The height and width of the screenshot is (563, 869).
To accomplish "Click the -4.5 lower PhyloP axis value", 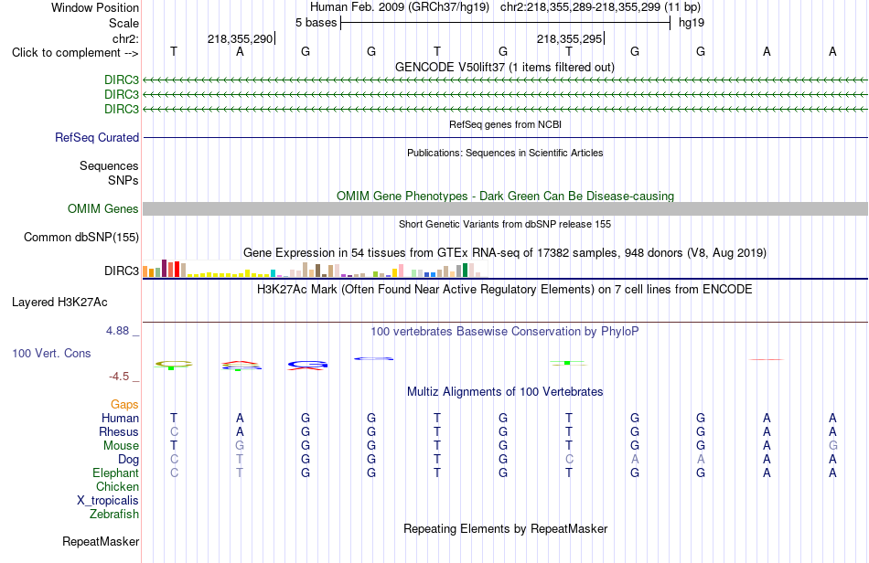I will [x=119, y=377].
